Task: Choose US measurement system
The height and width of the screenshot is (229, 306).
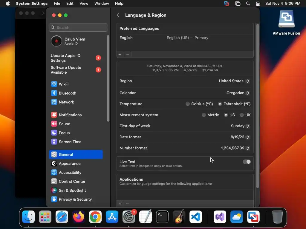Action: (x=226, y=115)
